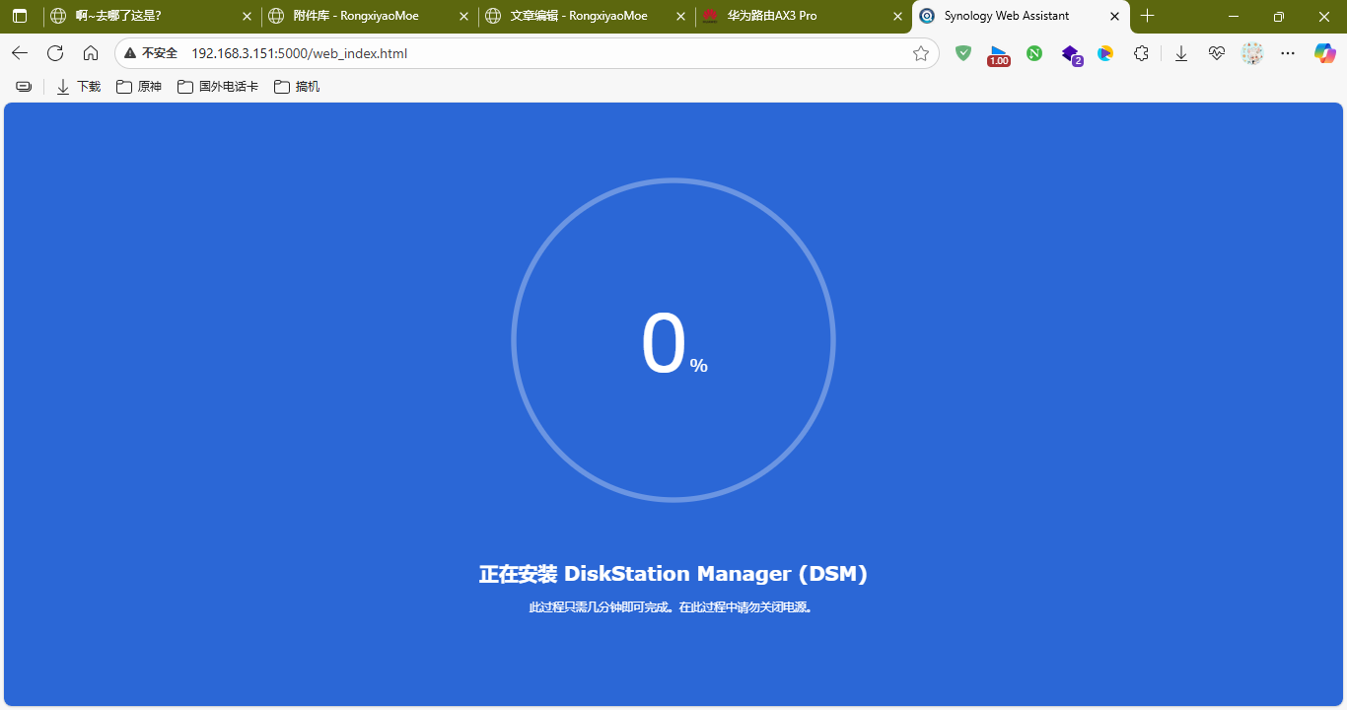
Task: Go back with the back arrow
Action: coord(20,53)
